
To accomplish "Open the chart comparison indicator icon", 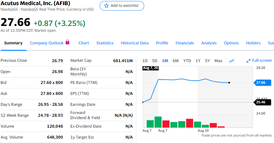I will [232, 61].
